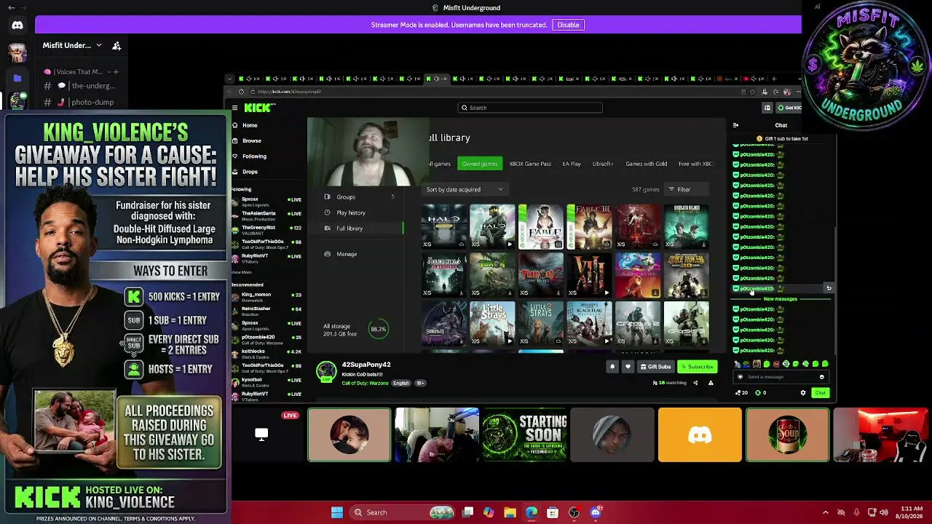Select the Ubisoft+ tab
The width and height of the screenshot is (932, 524).
(x=602, y=164)
